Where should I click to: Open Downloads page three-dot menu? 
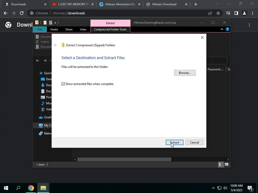click(249, 25)
